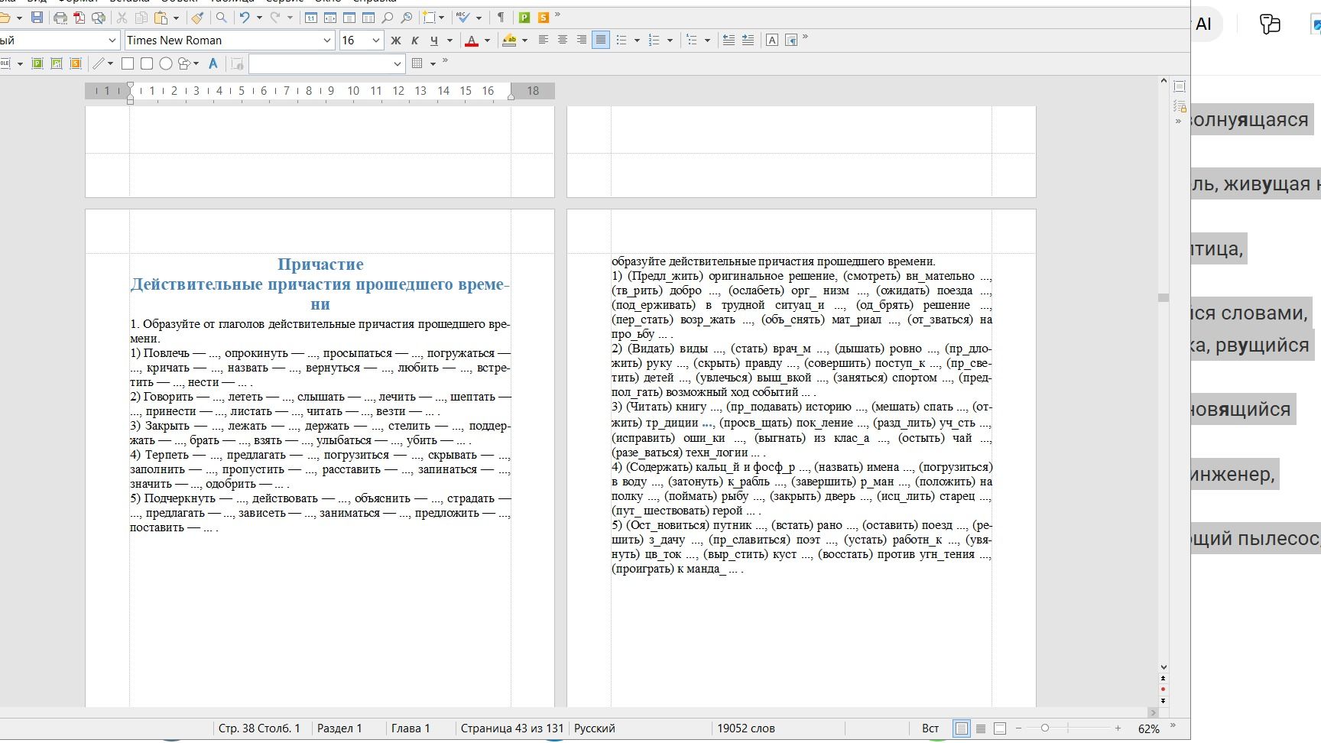Viewport: 1321px width, 743px height.
Task: Click the heading 'Причастие' in the document
Action: click(320, 264)
